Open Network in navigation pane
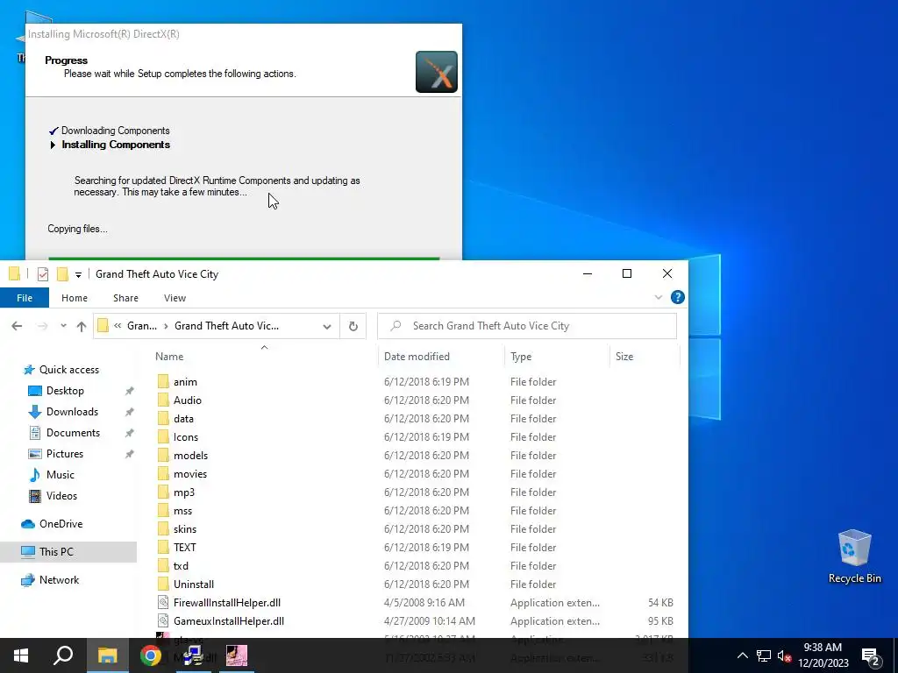This screenshot has height=673, width=898. (59, 580)
